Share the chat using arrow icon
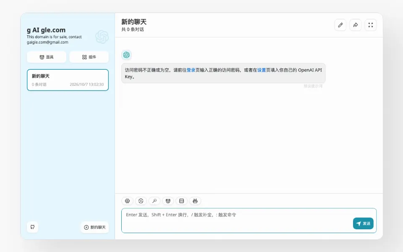Image resolution: width=403 pixels, height=252 pixels. point(356,25)
